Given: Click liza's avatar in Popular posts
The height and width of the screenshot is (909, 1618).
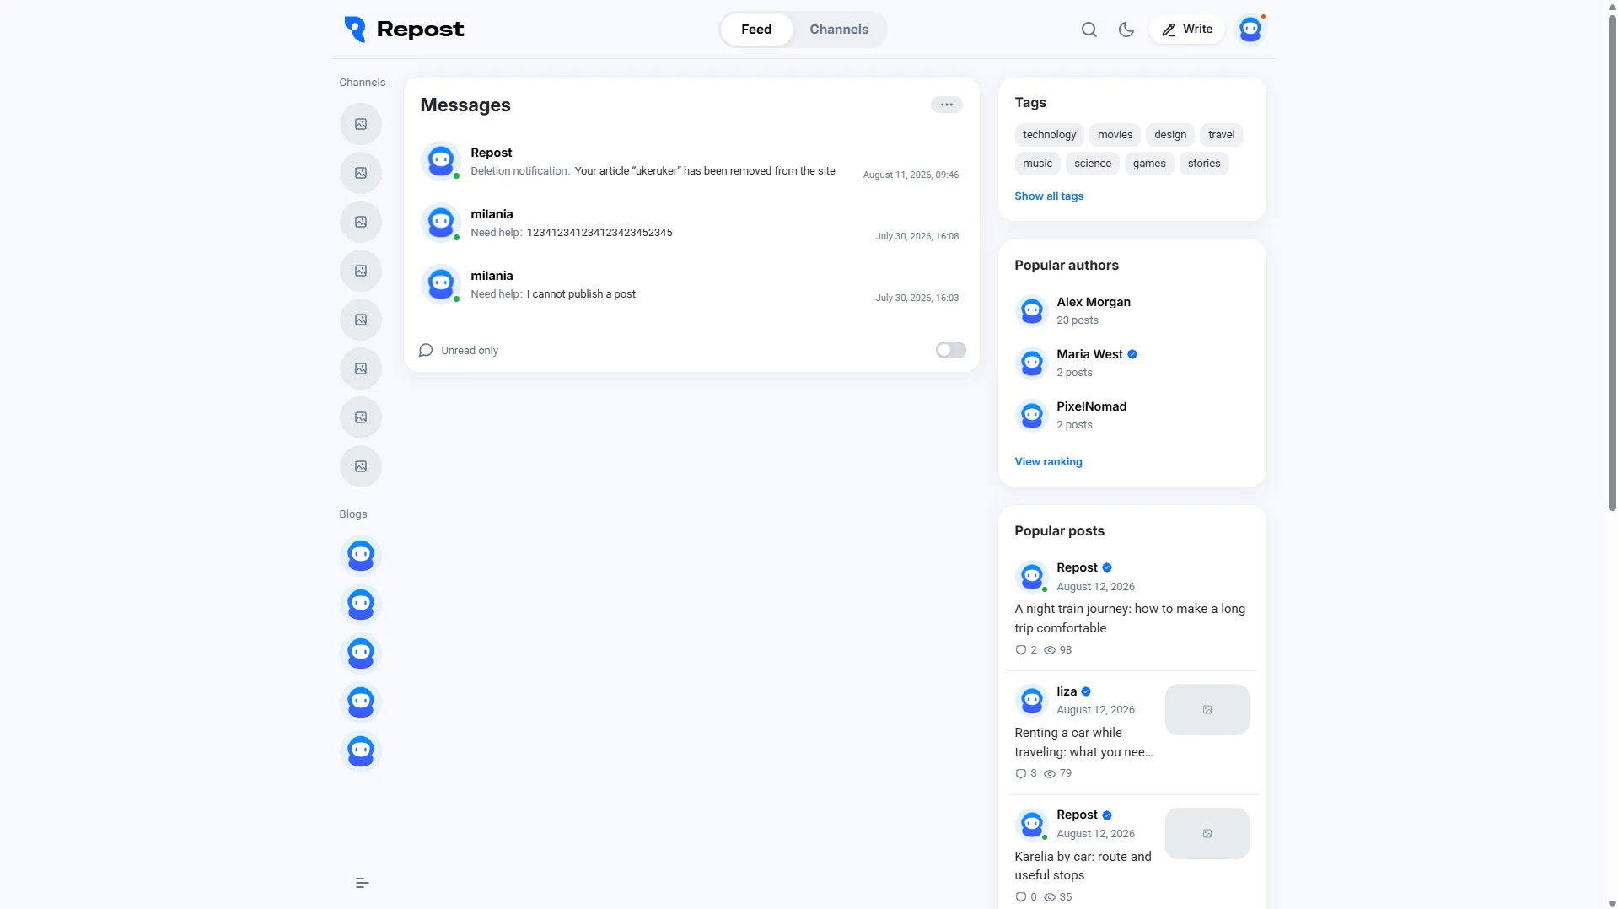Looking at the screenshot, I should pos(1031,700).
